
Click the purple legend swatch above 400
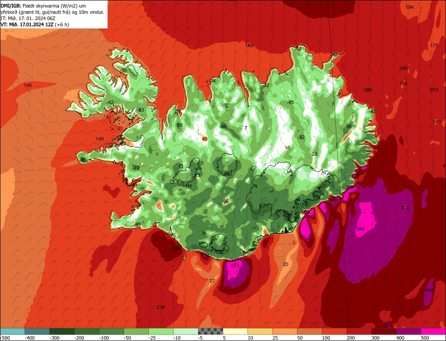tap(409, 331)
